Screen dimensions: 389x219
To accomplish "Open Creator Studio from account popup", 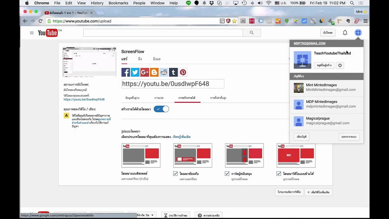I will pos(324,65).
